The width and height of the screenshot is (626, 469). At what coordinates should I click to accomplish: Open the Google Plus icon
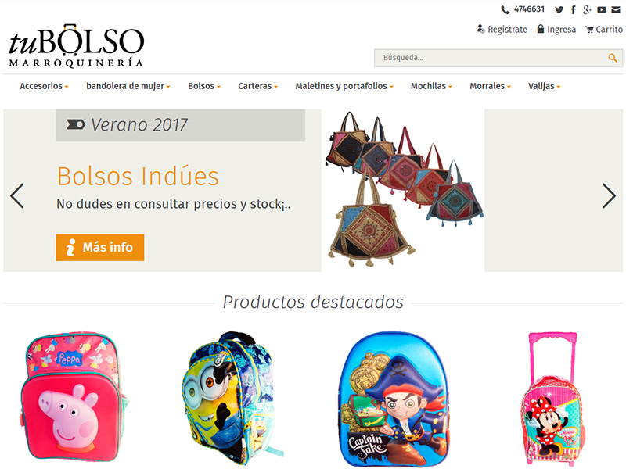[x=587, y=10]
